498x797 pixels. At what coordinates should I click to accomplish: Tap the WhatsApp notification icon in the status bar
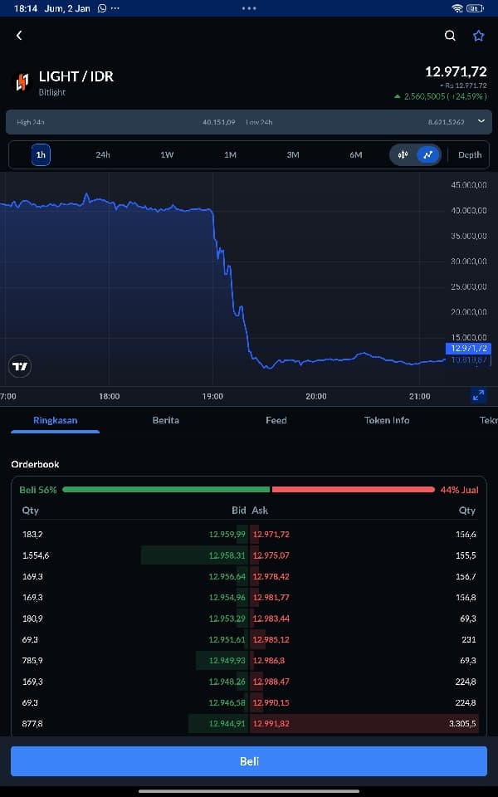(102, 8)
